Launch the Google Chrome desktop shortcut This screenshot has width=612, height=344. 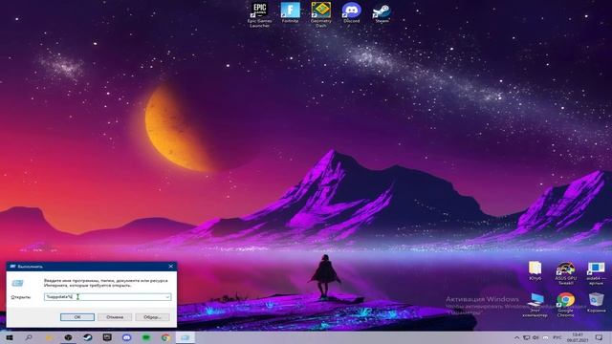[565, 305]
